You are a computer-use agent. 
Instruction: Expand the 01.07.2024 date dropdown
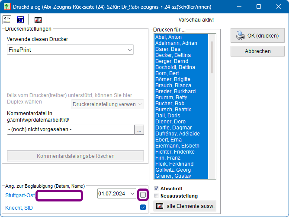pyautogui.click(x=132, y=194)
